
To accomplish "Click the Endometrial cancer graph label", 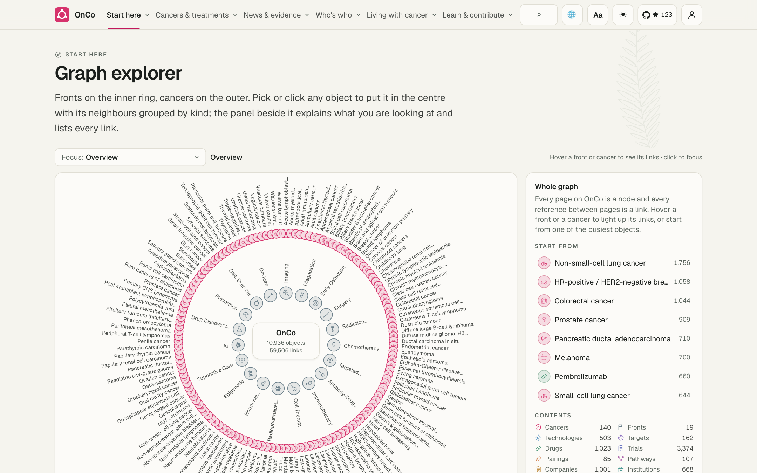I will click(x=425, y=348).
